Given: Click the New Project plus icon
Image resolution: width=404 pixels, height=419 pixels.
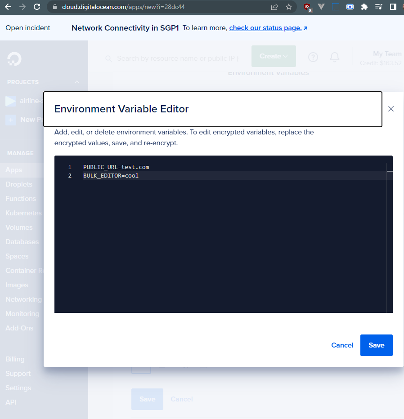Looking at the screenshot, I should [x=10, y=119].
